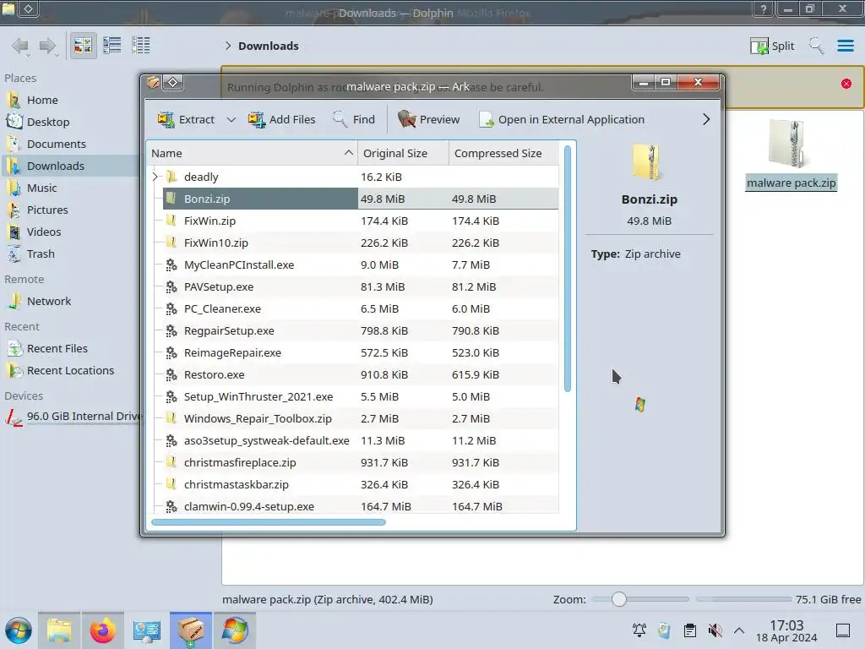Click Open in External Application
This screenshot has height=649, width=865.
[562, 119]
